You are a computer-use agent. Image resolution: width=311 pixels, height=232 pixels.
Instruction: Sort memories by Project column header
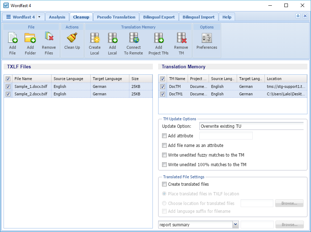[x=198, y=79]
